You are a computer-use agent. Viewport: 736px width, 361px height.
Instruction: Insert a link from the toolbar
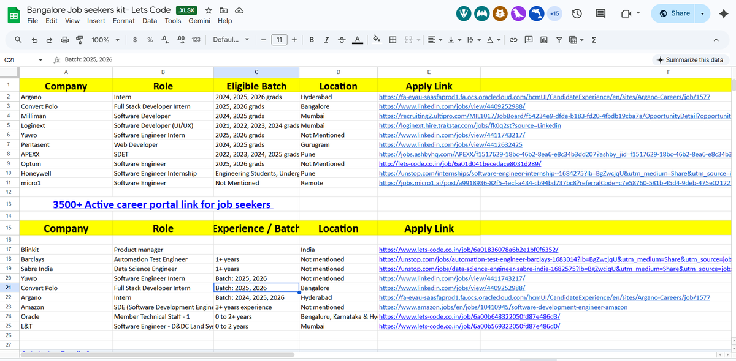[x=514, y=40]
